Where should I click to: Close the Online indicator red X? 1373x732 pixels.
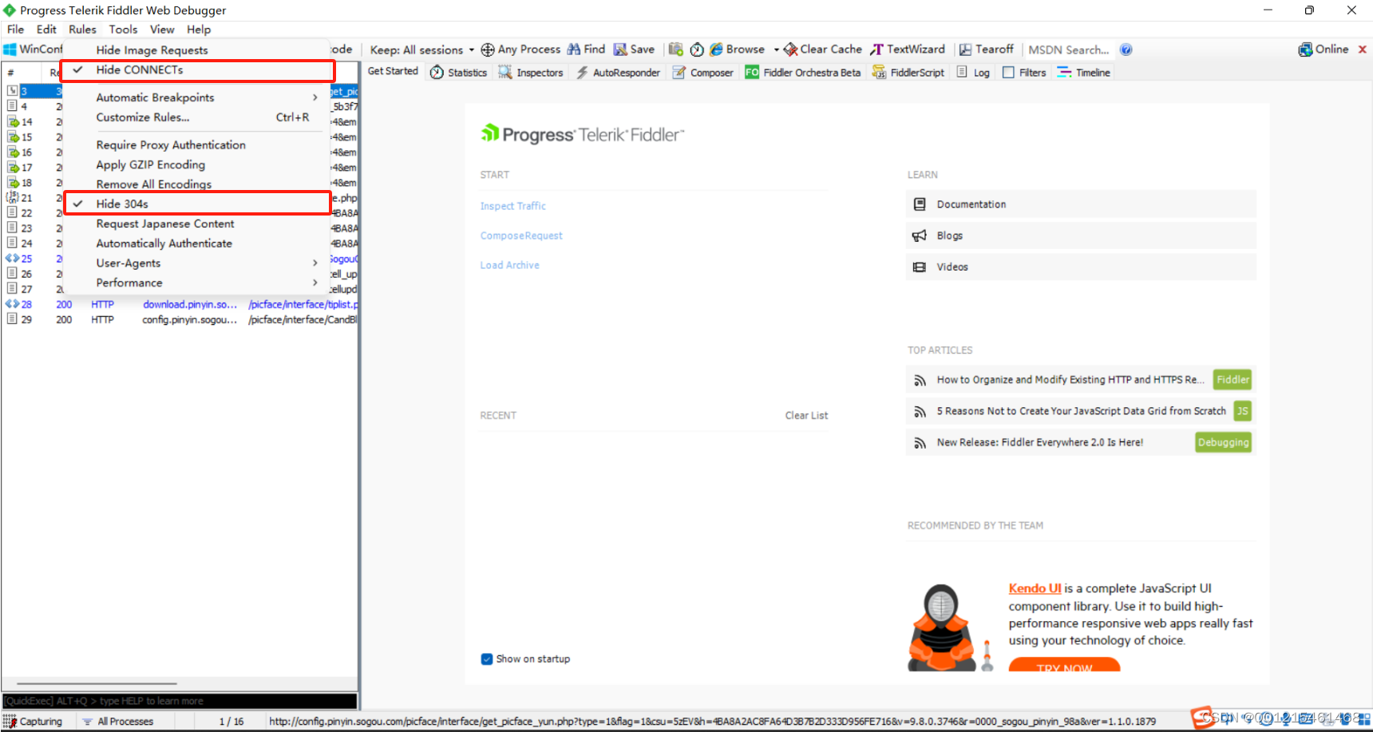(x=1363, y=49)
